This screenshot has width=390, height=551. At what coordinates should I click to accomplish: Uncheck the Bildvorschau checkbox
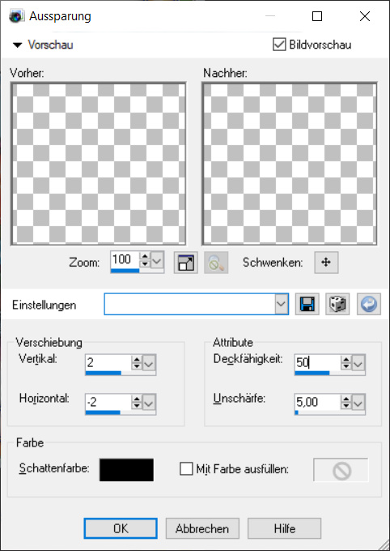(279, 45)
